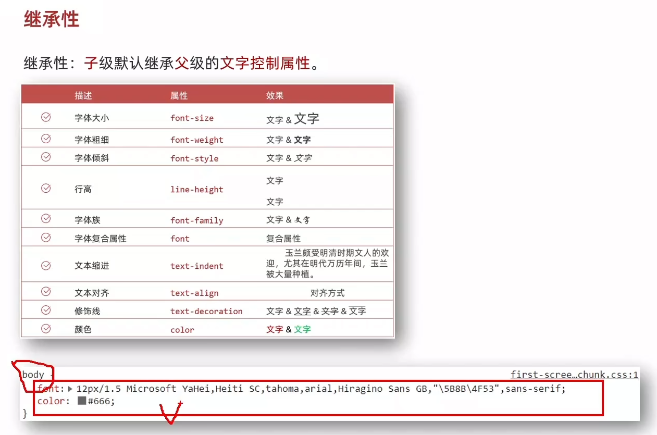Select the 文本缩进 description cell
Viewport: 657px width, 435px height.
pos(92,266)
